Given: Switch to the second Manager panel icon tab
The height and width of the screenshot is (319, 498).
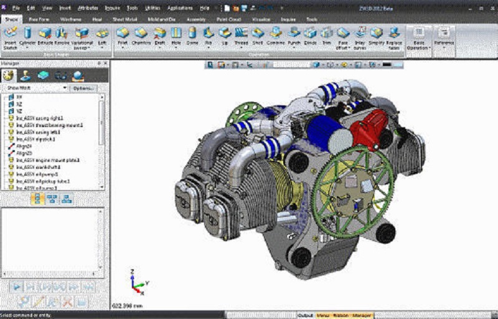Looking at the screenshot, I should click(x=26, y=75).
